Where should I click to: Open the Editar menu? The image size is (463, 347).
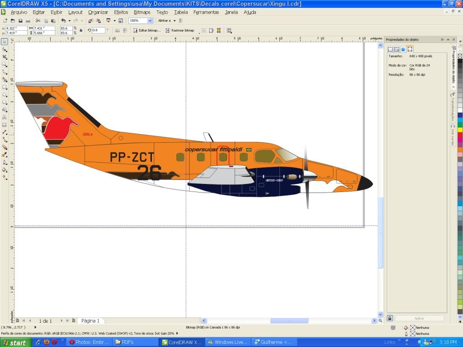tap(39, 12)
